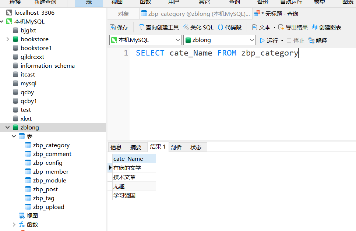356x231 pixels.
Task: Select itcast database
Action: click(28, 74)
